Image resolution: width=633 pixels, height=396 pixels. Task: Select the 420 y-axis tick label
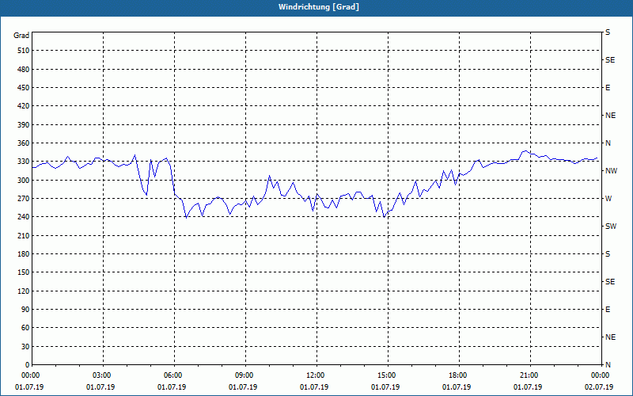[24, 106]
